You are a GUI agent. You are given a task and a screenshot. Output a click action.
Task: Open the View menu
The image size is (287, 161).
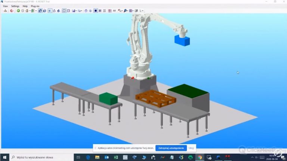[5, 6]
